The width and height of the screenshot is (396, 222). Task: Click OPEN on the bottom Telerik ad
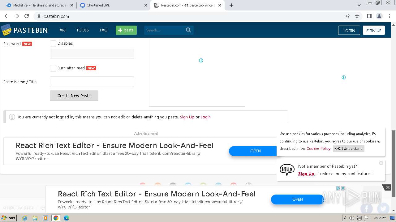pos(298,199)
